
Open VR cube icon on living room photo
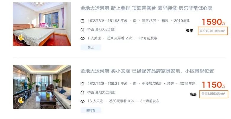(x=21, y=100)
